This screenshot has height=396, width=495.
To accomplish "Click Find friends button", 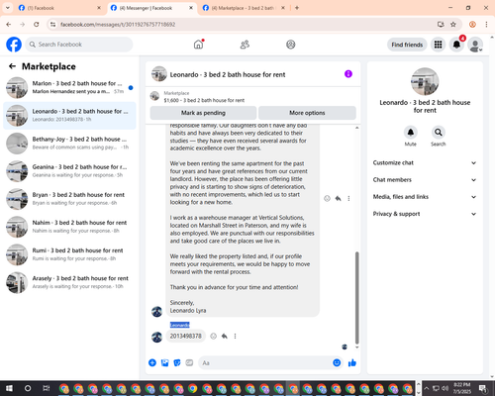I will 407,45.
